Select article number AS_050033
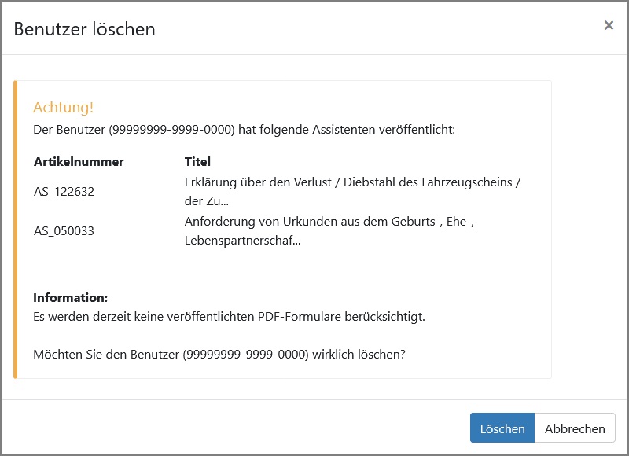This screenshot has width=629, height=456. [x=64, y=231]
